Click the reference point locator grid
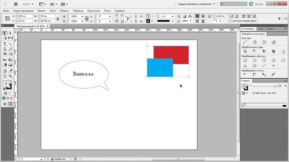289x162 pixels. pyautogui.click(x=8, y=18)
